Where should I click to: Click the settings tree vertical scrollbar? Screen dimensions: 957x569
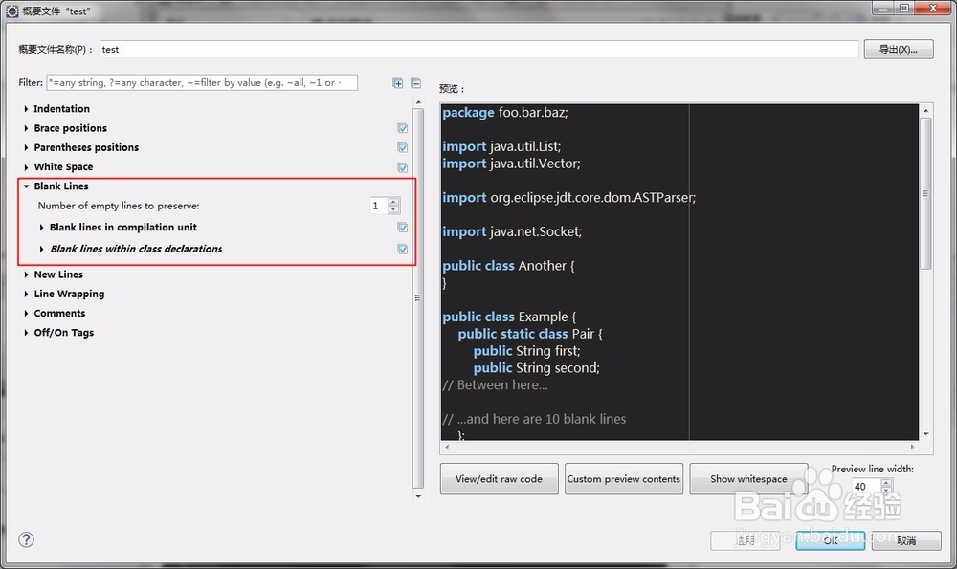point(418,298)
